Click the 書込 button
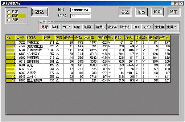The height and width of the screenshot is (122, 185). click(125, 12)
